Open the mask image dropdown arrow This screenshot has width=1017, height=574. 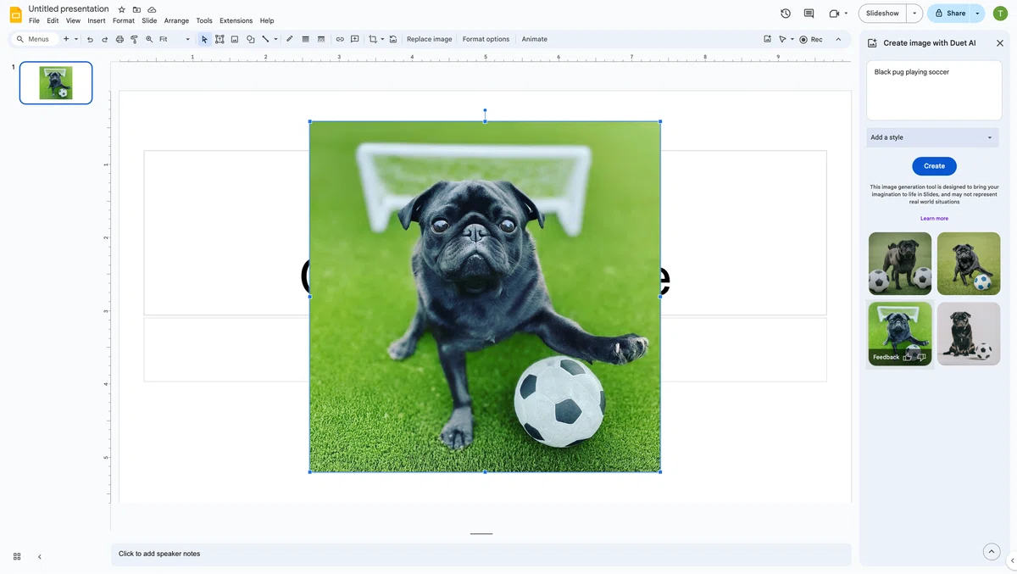click(382, 39)
